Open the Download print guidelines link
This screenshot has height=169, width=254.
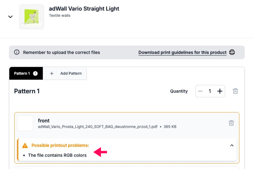pyautogui.click(x=182, y=52)
